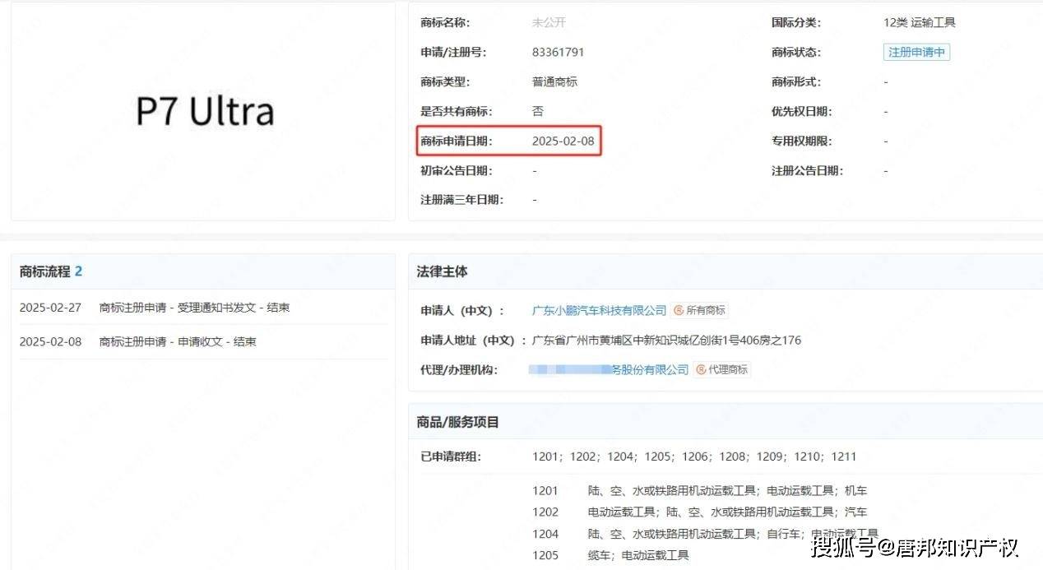Image resolution: width=1043 pixels, height=570 pixels.
Task: Select the 2025-02-08 value beside 商标申请日期
Action: [563, 141]
